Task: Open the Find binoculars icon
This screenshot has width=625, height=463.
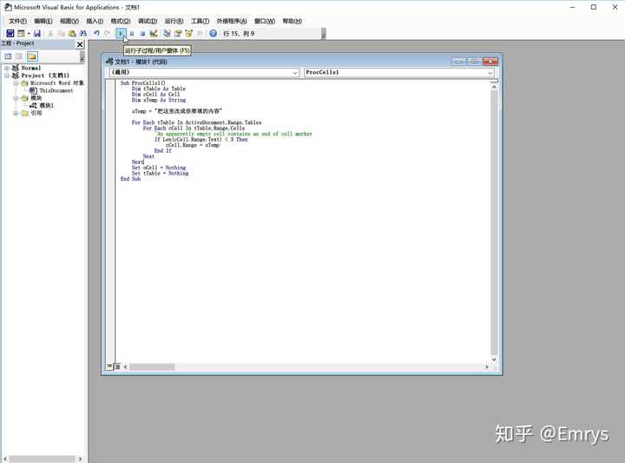Action: coord(83,34)
